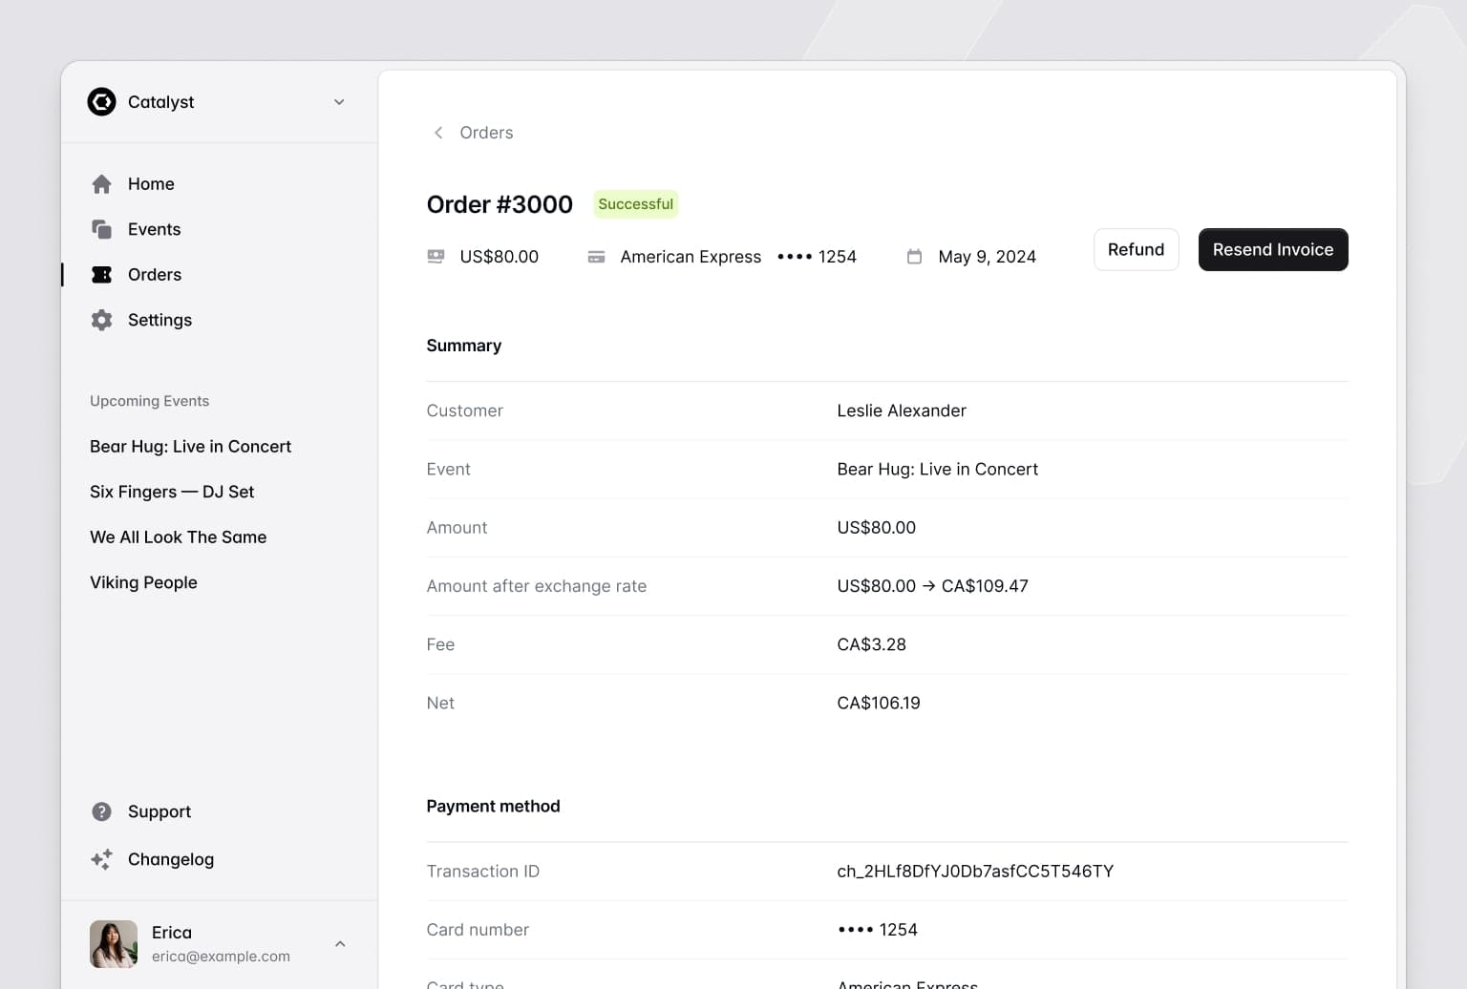Open Orders via its sidebar icon

(101, 274)
